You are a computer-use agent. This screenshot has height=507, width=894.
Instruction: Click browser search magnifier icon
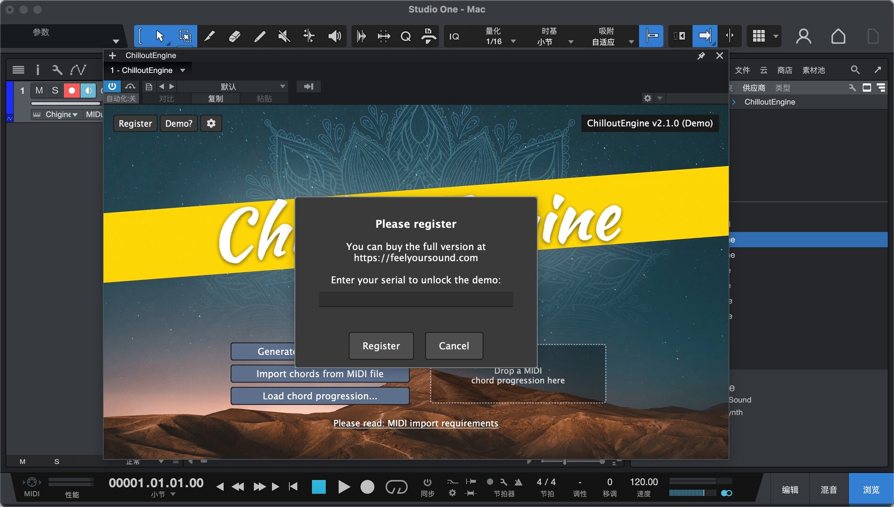(x=855, y=70)
